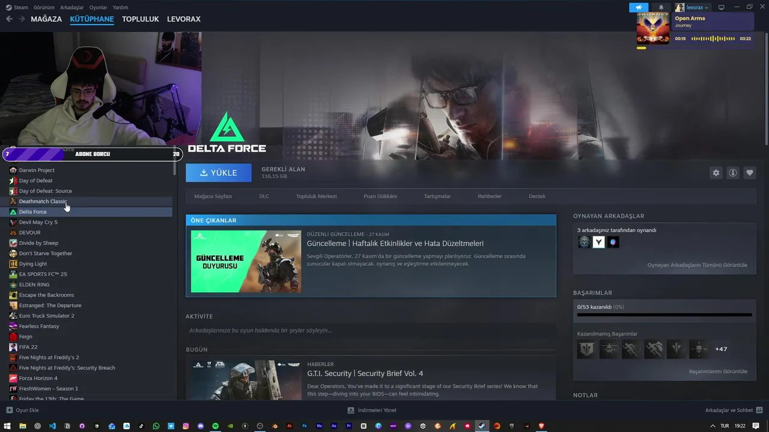The image size is (769, 432).
Task: Click the first locked achievement shield icon
Action: tap(586, 349)
